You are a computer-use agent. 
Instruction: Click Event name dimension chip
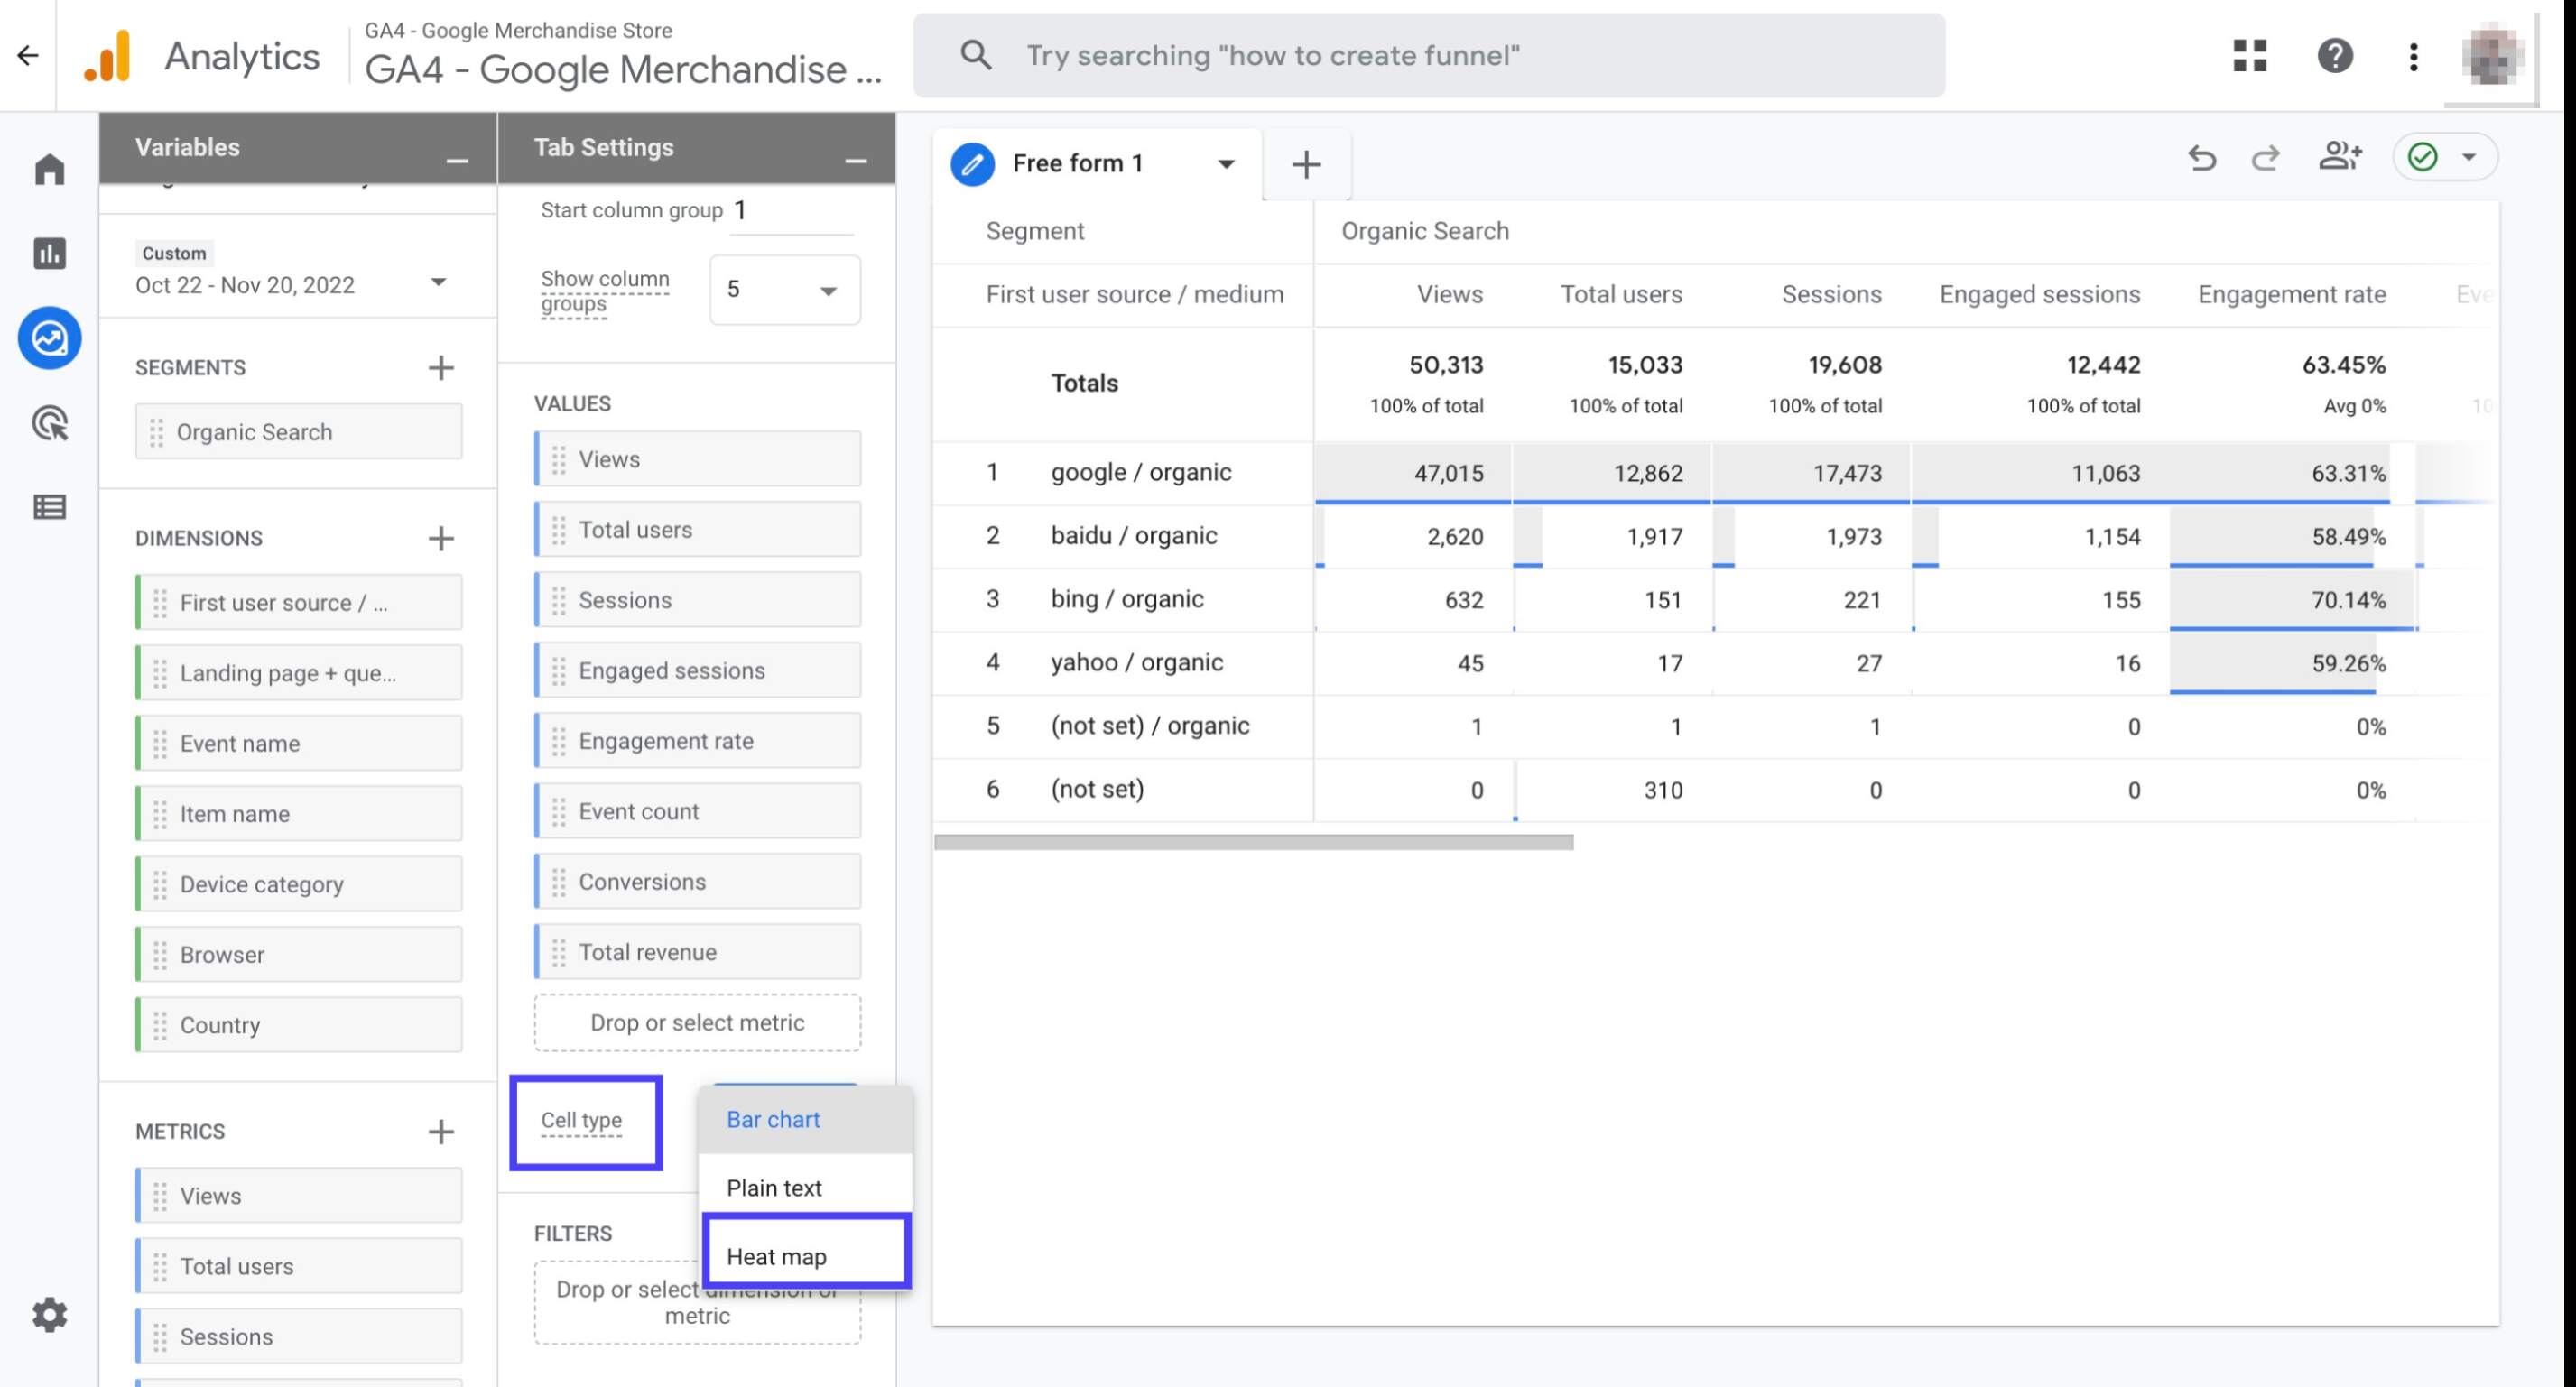coord(299,744)
